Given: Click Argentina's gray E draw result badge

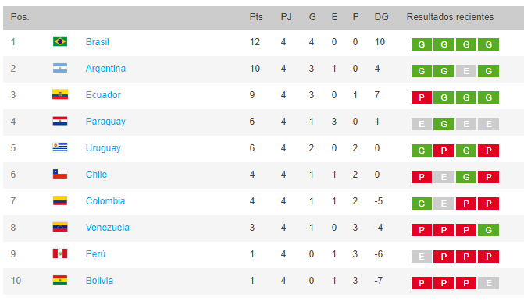Looking at the screenshot, I should click(x=466, y=71).
